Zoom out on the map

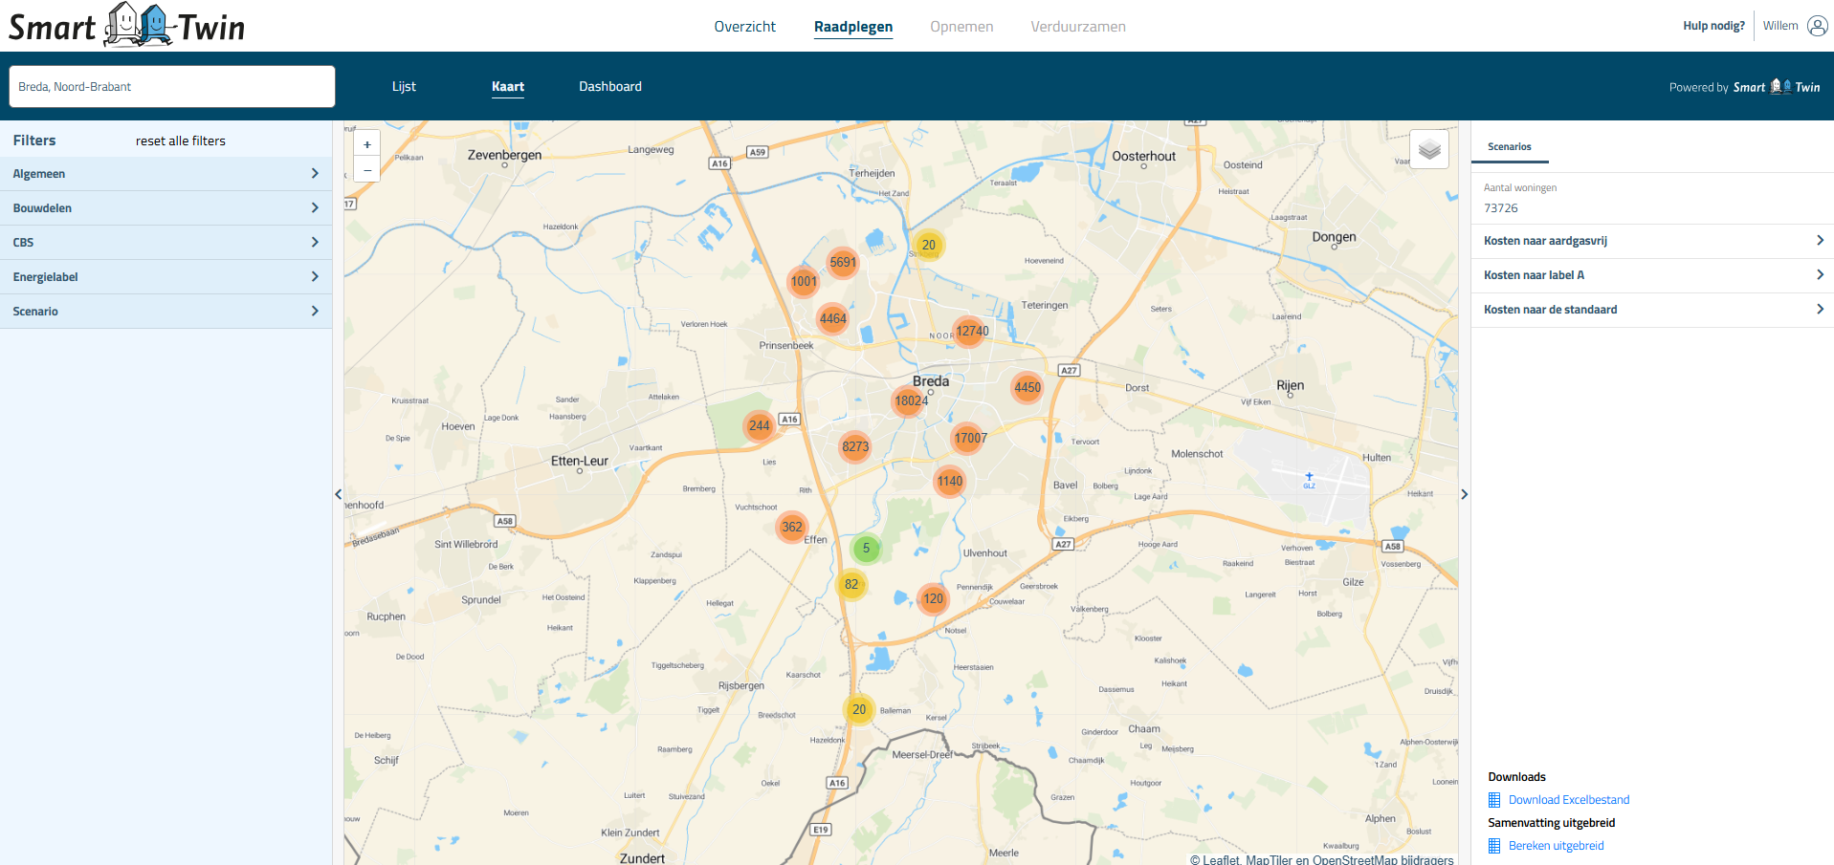[x=367, y=170]
